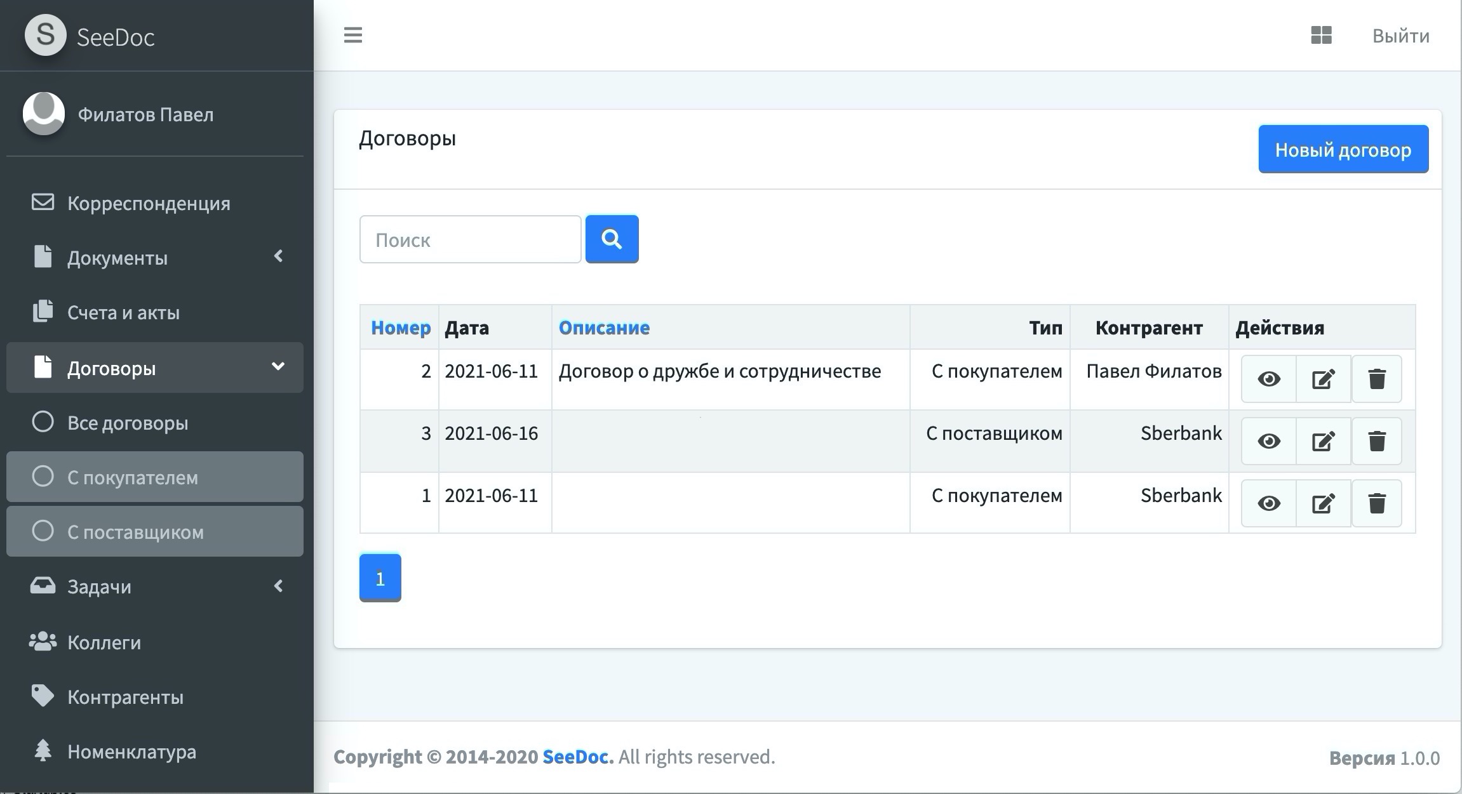Open Коллеги in the sidebar
The height and width of the screenshot is (794, 1462).
click(154, 642)
